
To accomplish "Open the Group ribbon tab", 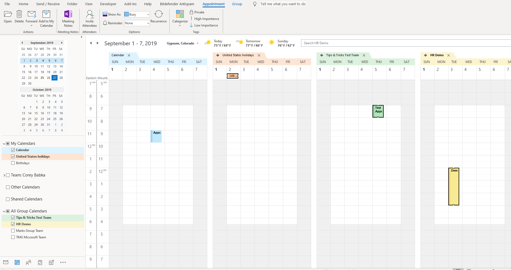I will pyautogui.click(x=237, y=4).
